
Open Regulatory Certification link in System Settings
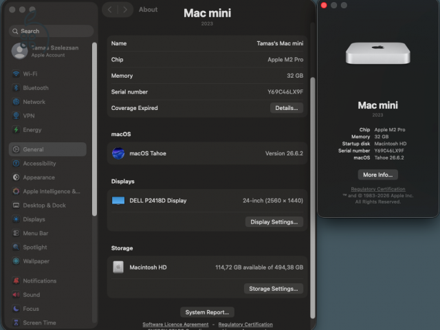(x=245, y=324)
